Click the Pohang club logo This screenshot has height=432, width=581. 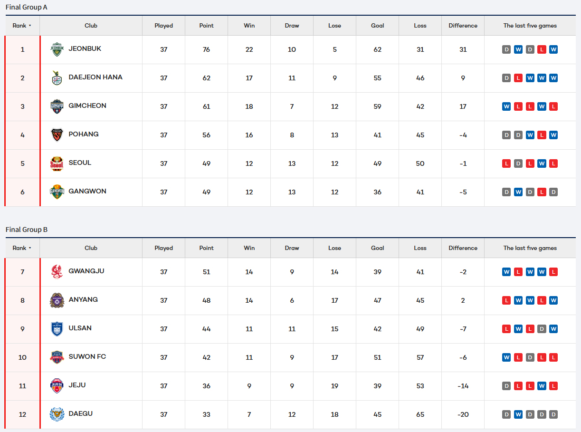click(57, 135)
